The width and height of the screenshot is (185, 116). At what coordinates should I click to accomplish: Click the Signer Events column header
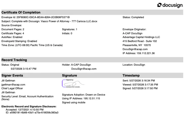tap(12, 75)
